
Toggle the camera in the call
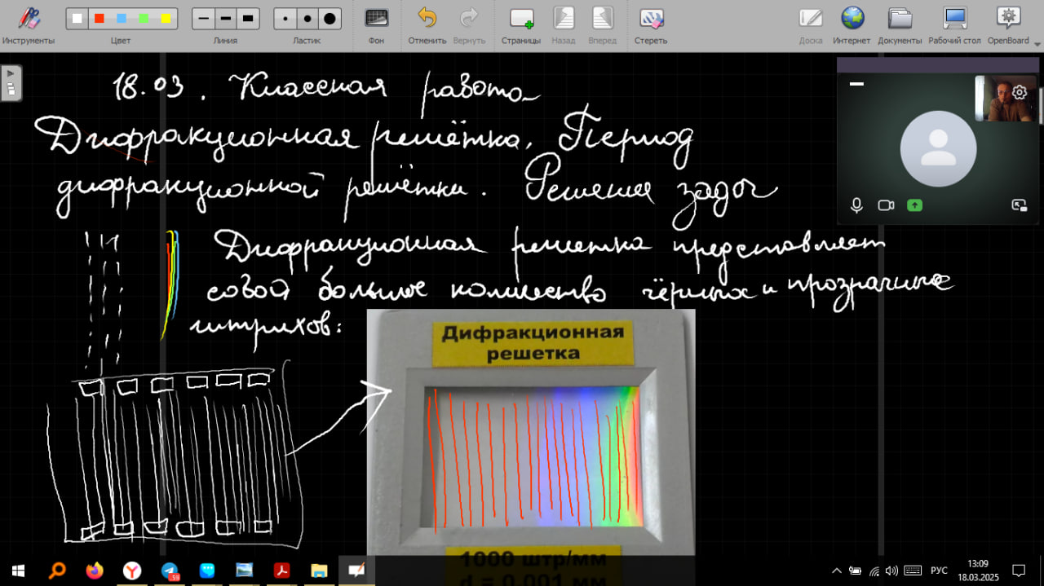(886, 205)
